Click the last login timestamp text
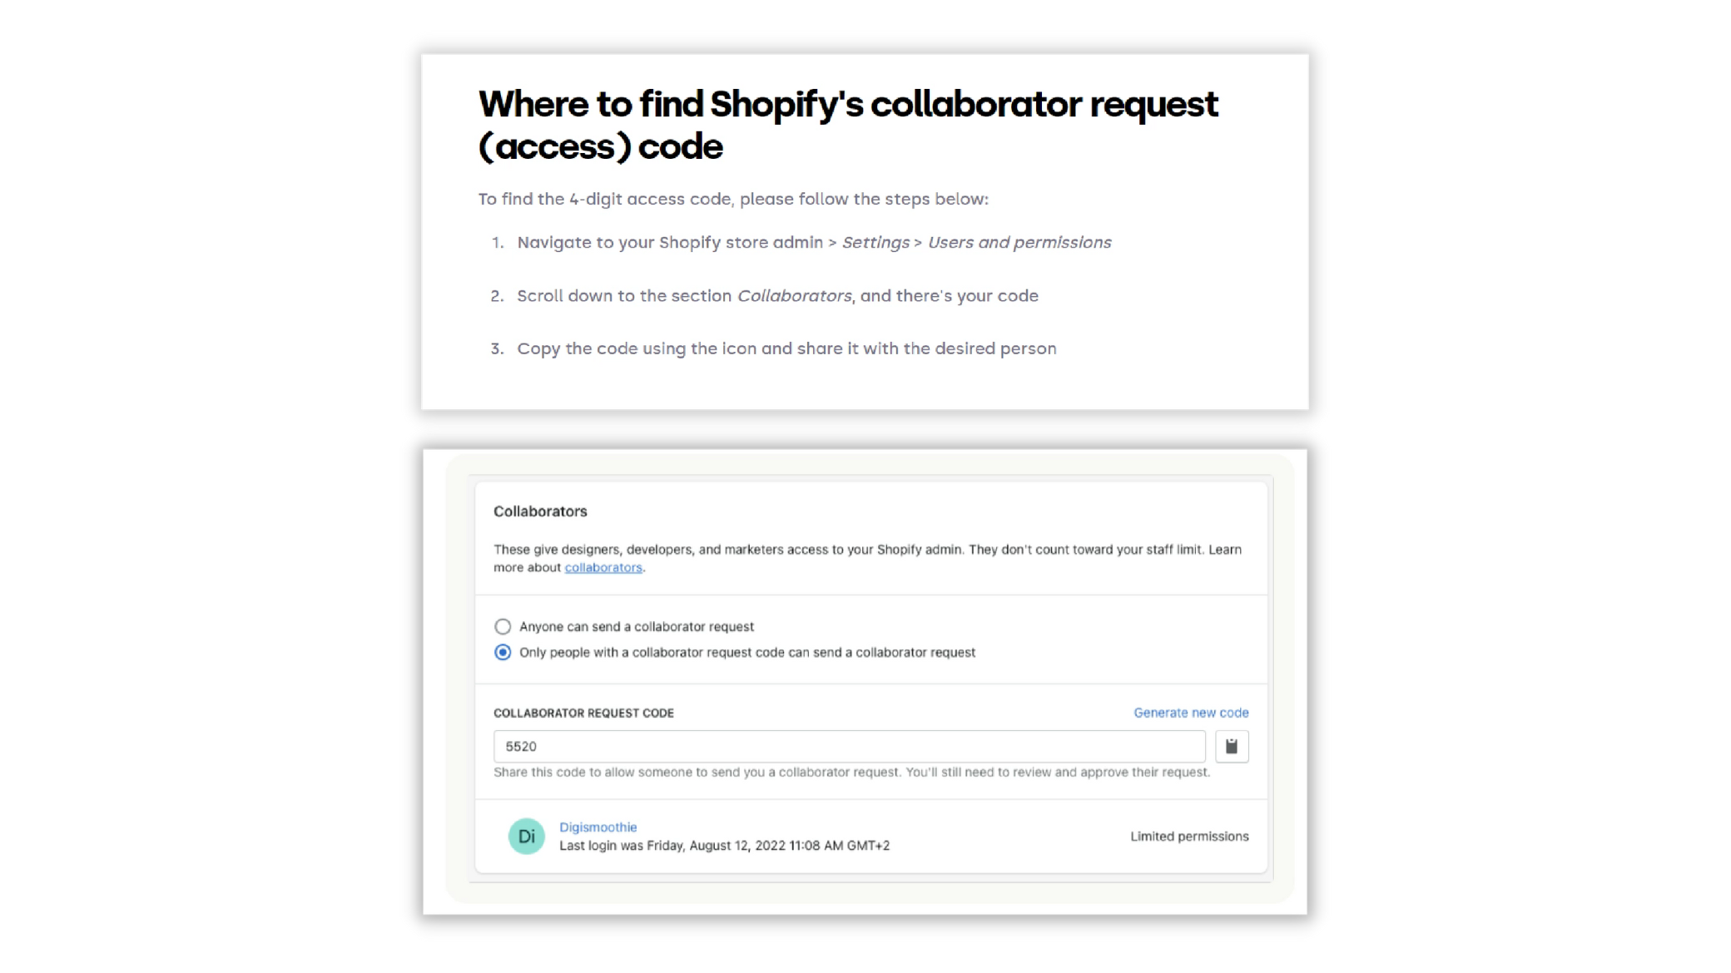Image resolution: width=1731 pixels, height=973 pixels. pyautogui.click(x=725, y=846)
